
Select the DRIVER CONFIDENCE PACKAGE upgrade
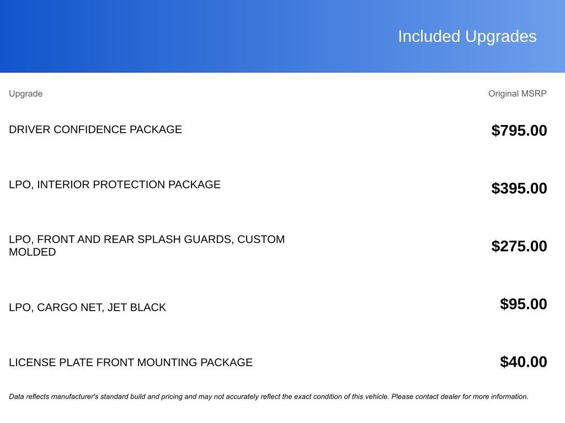(95, 129)
